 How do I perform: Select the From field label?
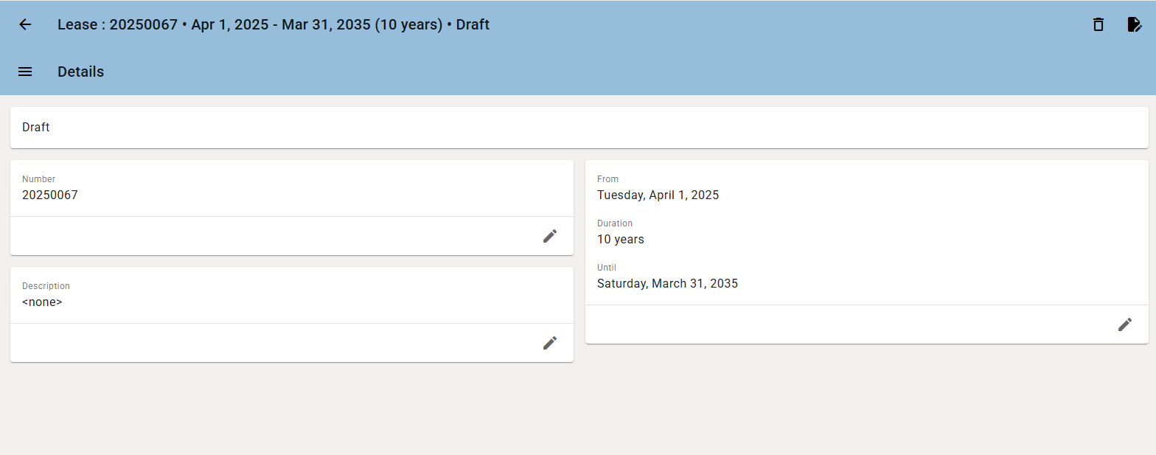(x=607, y=179)
